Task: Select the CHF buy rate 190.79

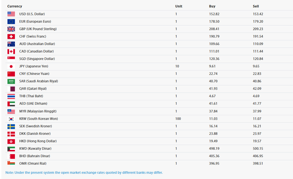Action: tap(214, 36)
